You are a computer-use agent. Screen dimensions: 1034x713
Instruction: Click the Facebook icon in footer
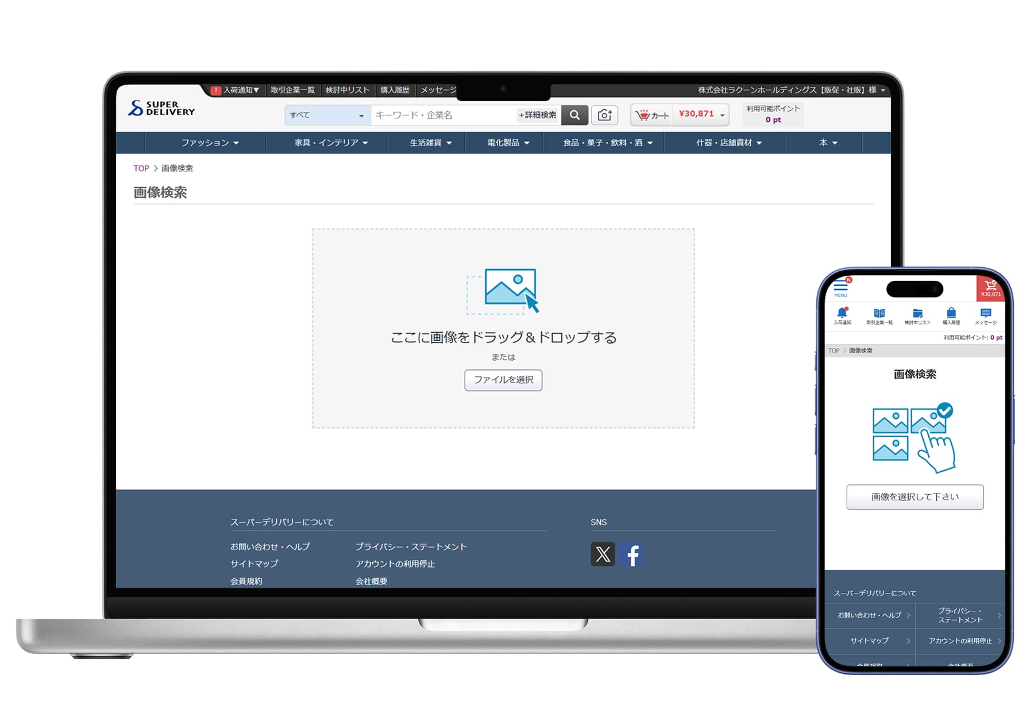point(633,554)
